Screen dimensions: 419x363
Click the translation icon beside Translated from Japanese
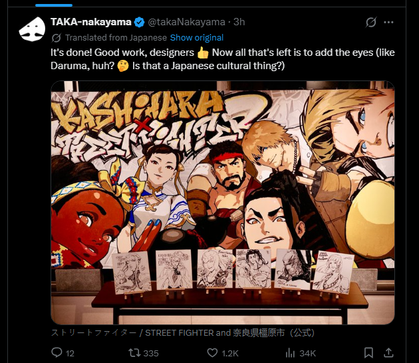tap(56, 38)
